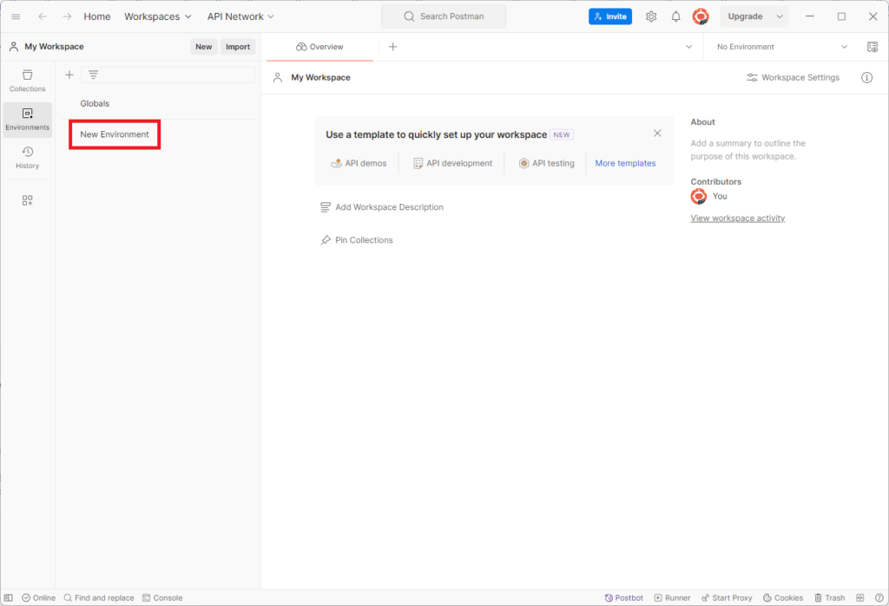Choose the API testing template
This screenshot has width=889, height=606.
click(547, 163)
